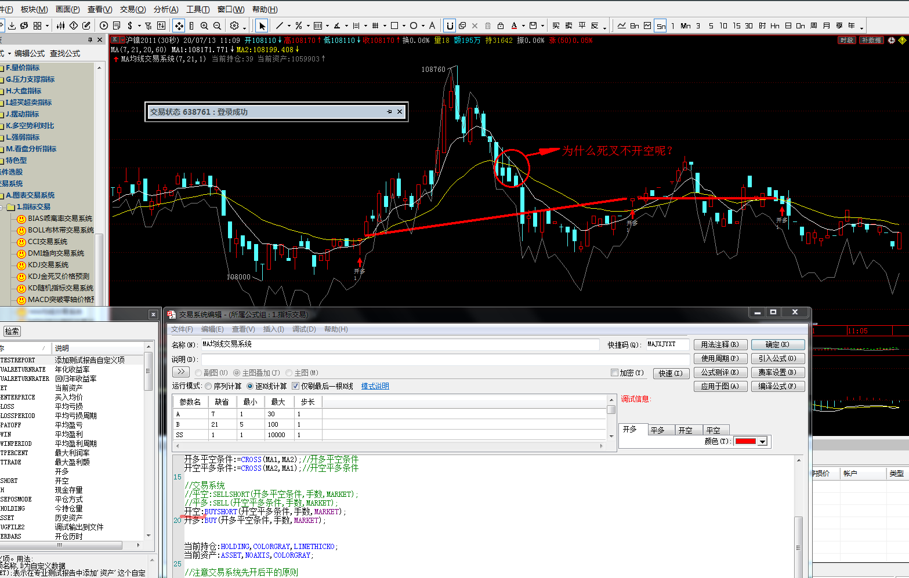Screen dimensions: 909x578
Task: Expand parameters with the >> button
Action: click(x=181, y=372)
